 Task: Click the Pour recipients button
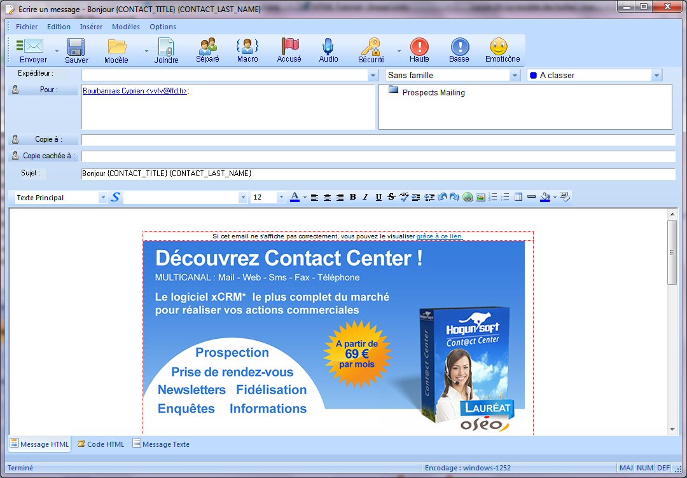point(43,90)
